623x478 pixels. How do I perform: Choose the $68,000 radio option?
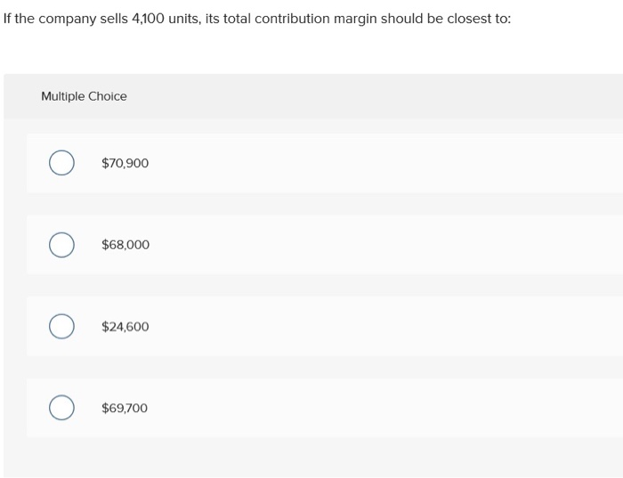61,245
